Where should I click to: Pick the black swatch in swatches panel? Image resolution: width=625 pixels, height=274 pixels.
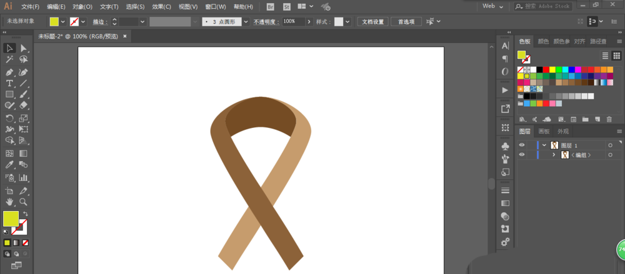click(539, 69)
